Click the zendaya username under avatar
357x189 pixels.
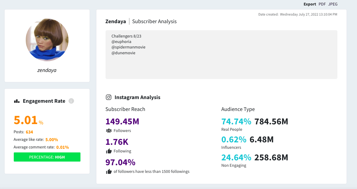pos(47,70)
